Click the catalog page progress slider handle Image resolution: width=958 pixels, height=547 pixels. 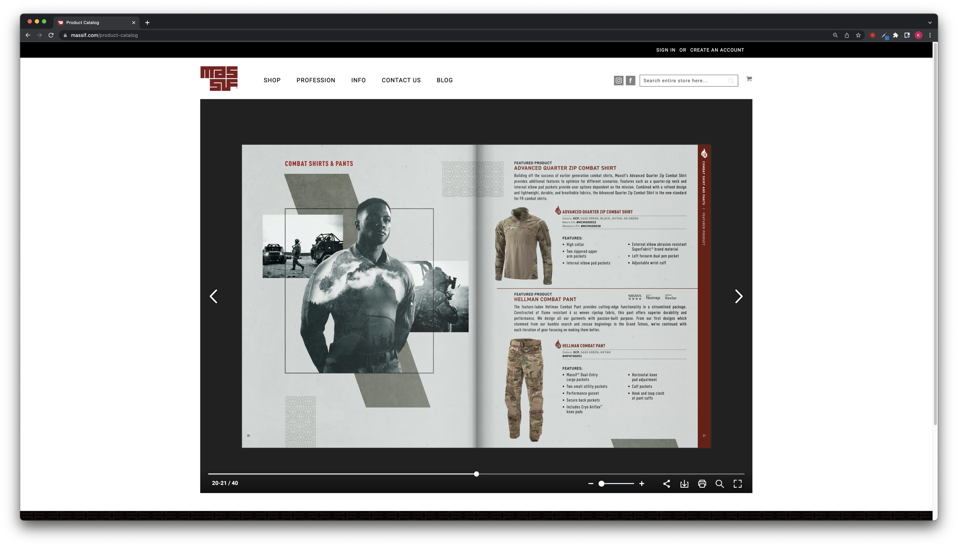click(x=476, y=474)
